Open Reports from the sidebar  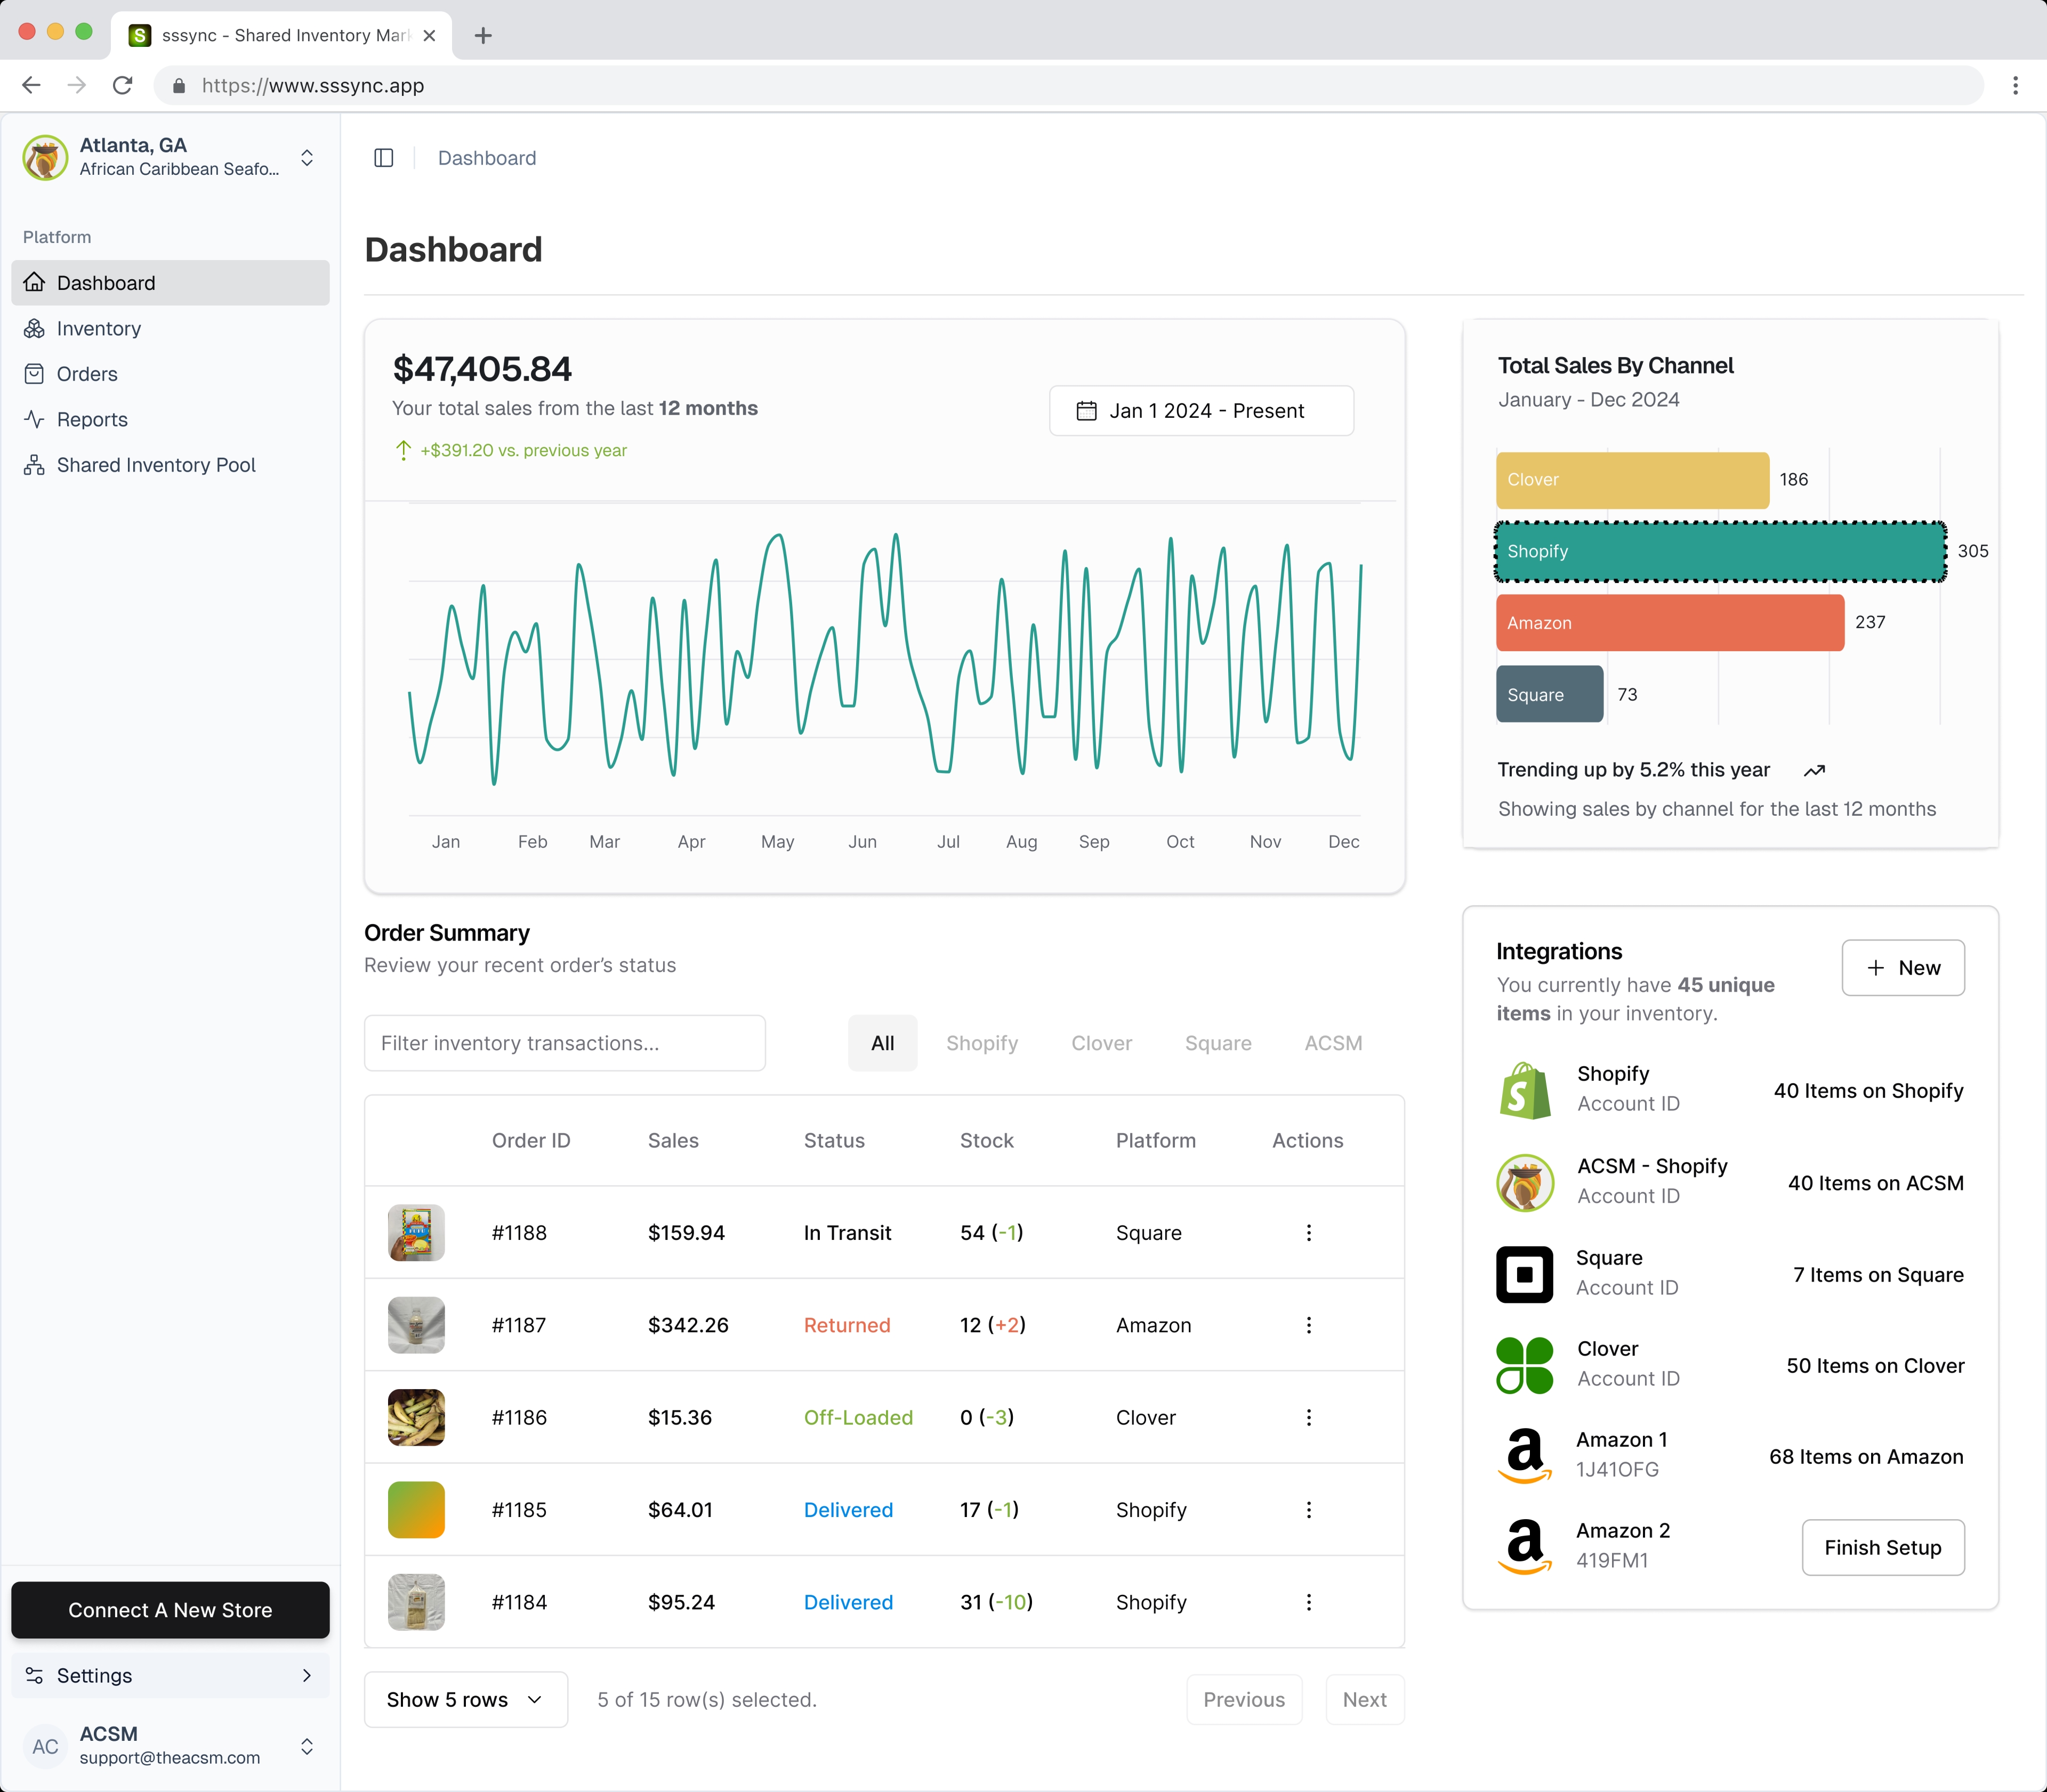coord(170,420)
